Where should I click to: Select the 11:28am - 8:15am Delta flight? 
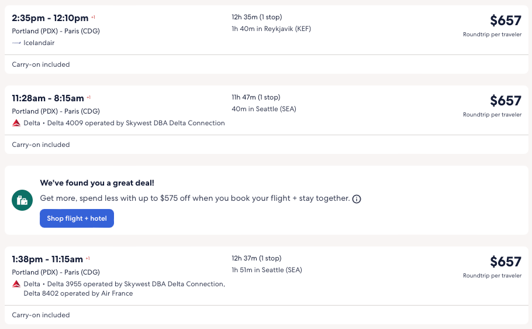coord(48,98)
